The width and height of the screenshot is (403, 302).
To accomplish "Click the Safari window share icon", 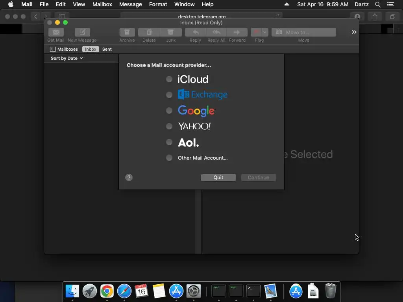I will pos(375,17).
